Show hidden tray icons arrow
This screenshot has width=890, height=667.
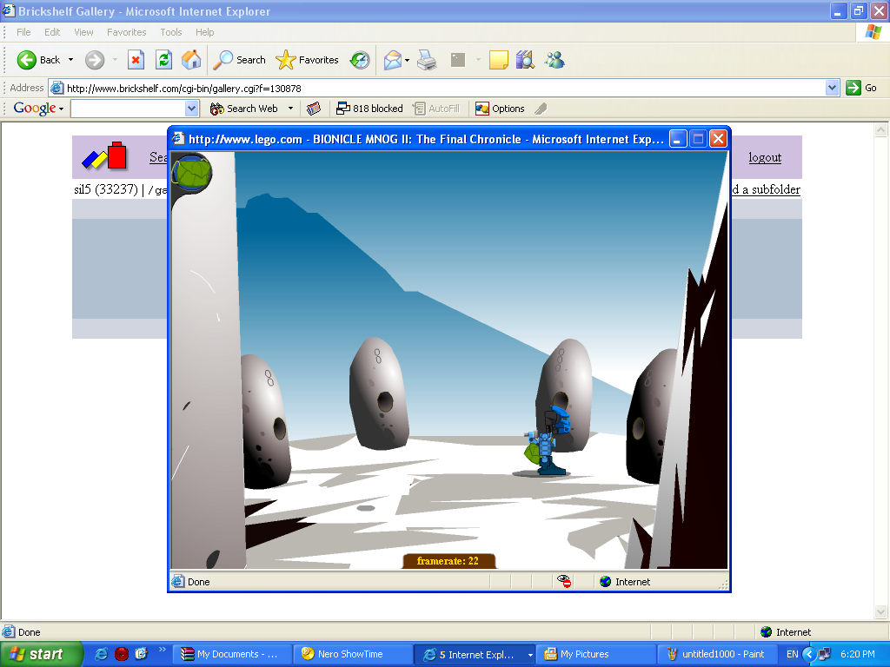pos(809,654)
